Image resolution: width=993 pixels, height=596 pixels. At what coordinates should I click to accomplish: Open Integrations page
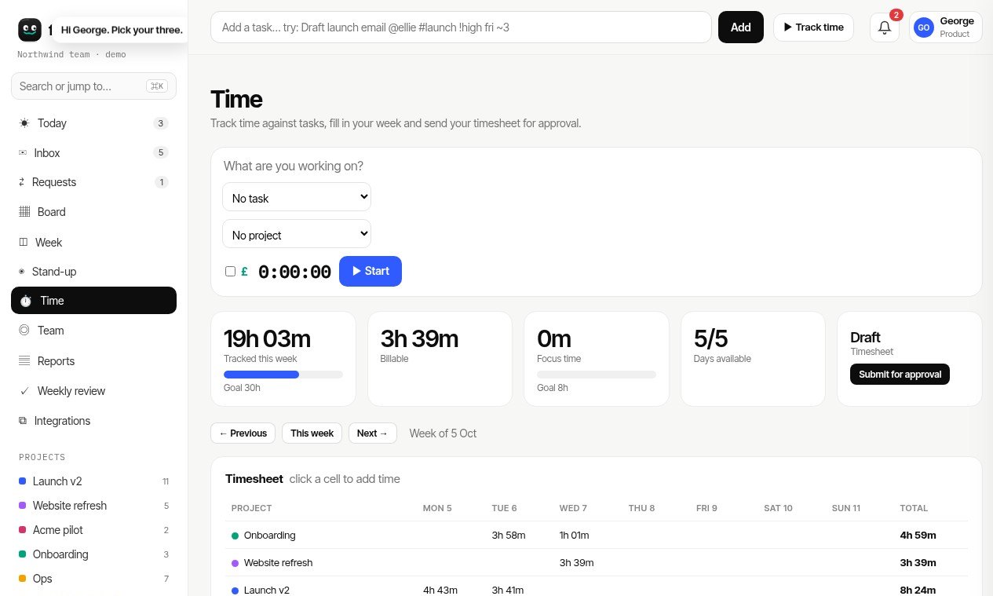coord(93,421)
